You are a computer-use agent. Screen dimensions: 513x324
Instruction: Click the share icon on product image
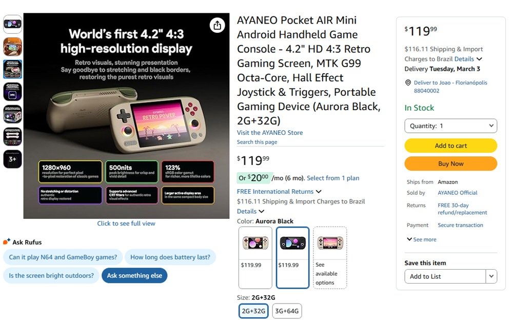pyautogui.click(x=217, y=25)
